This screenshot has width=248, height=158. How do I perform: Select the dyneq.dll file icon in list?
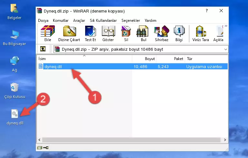(41, 66)
